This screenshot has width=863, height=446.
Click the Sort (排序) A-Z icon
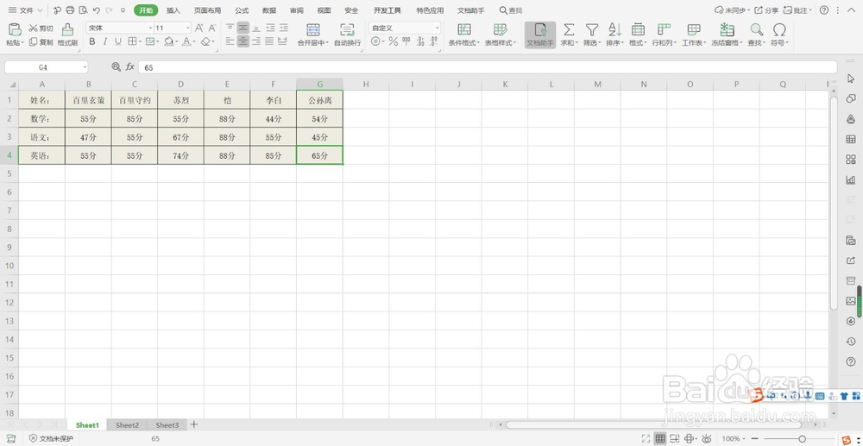tap(614, 29)
